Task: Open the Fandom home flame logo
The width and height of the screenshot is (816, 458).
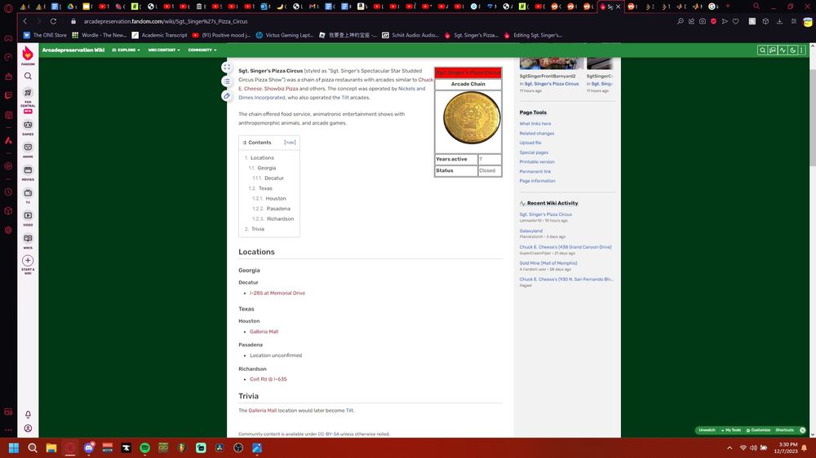Action: [28, 54]
